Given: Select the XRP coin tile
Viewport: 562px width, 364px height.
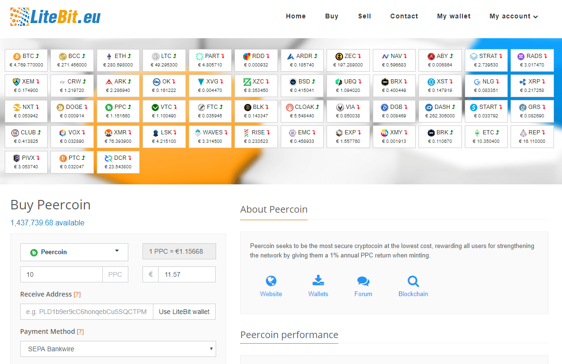Looking at the screenshot, I should 532,86.
